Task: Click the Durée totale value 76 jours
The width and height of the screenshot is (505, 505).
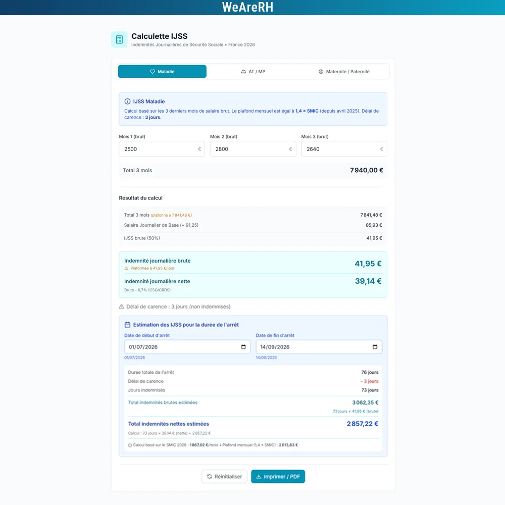Action: pyautogui.click(x=370, y=372)
